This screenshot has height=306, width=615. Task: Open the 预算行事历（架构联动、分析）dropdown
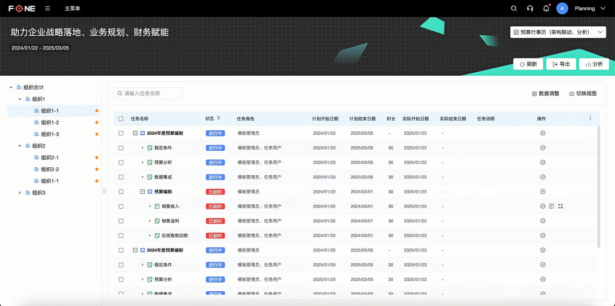tap(558, 32)
